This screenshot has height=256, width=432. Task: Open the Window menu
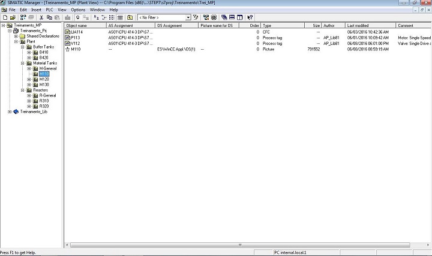coord(97,10)
